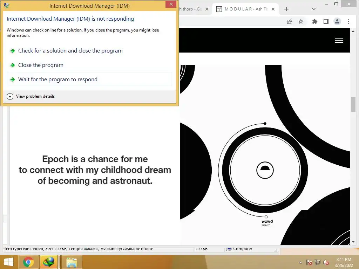Open the Windows Start button
Screen dimensions: 359x269
tap(9, 262)
